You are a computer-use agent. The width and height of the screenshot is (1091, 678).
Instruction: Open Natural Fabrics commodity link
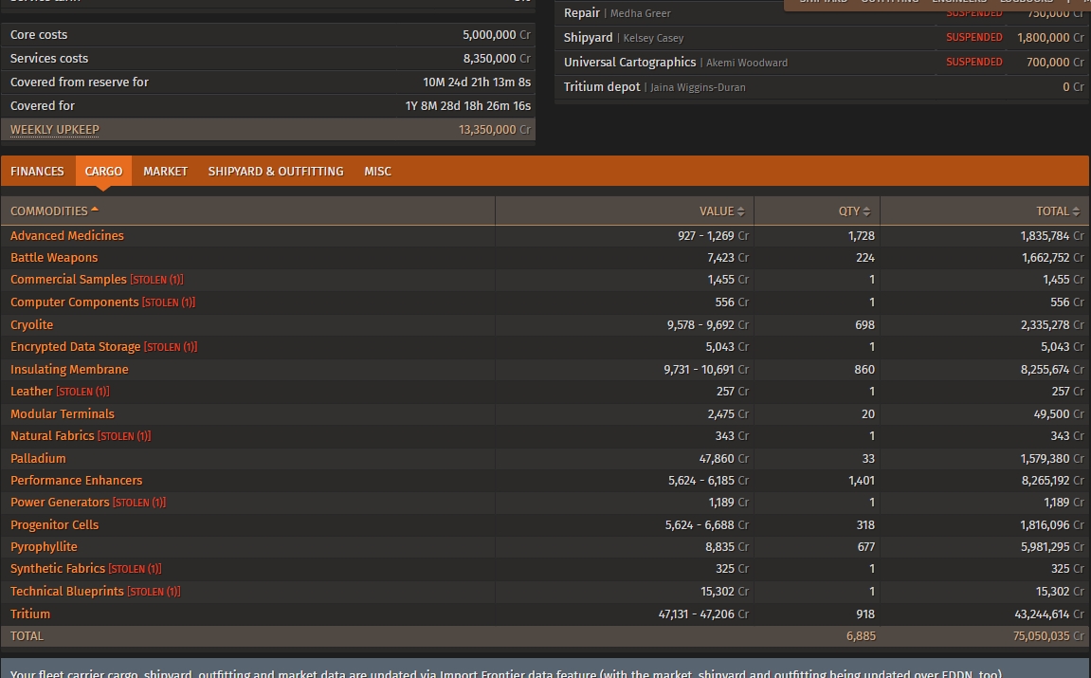tap(52, 436)
